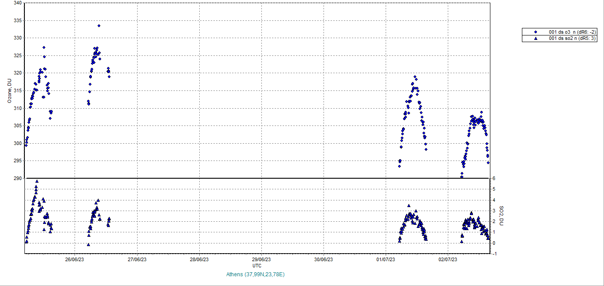
Task: Select the highest ozone point near 333 DU
Action: coord(99,26)
